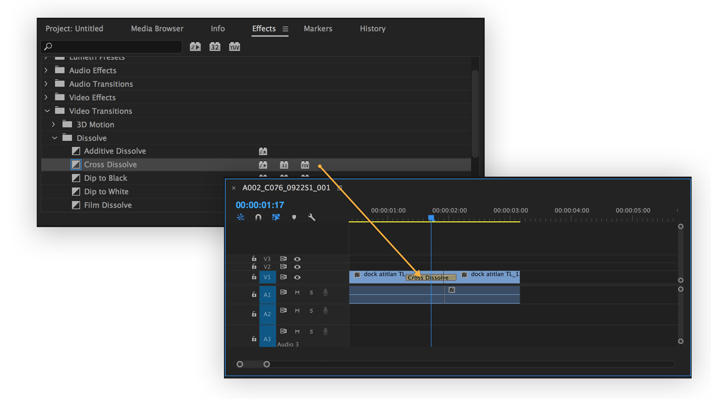Open Timeline Display Settings wrench icon
Image resolution: width=711 pixels, height=399 pixels.
click(312, 217)
